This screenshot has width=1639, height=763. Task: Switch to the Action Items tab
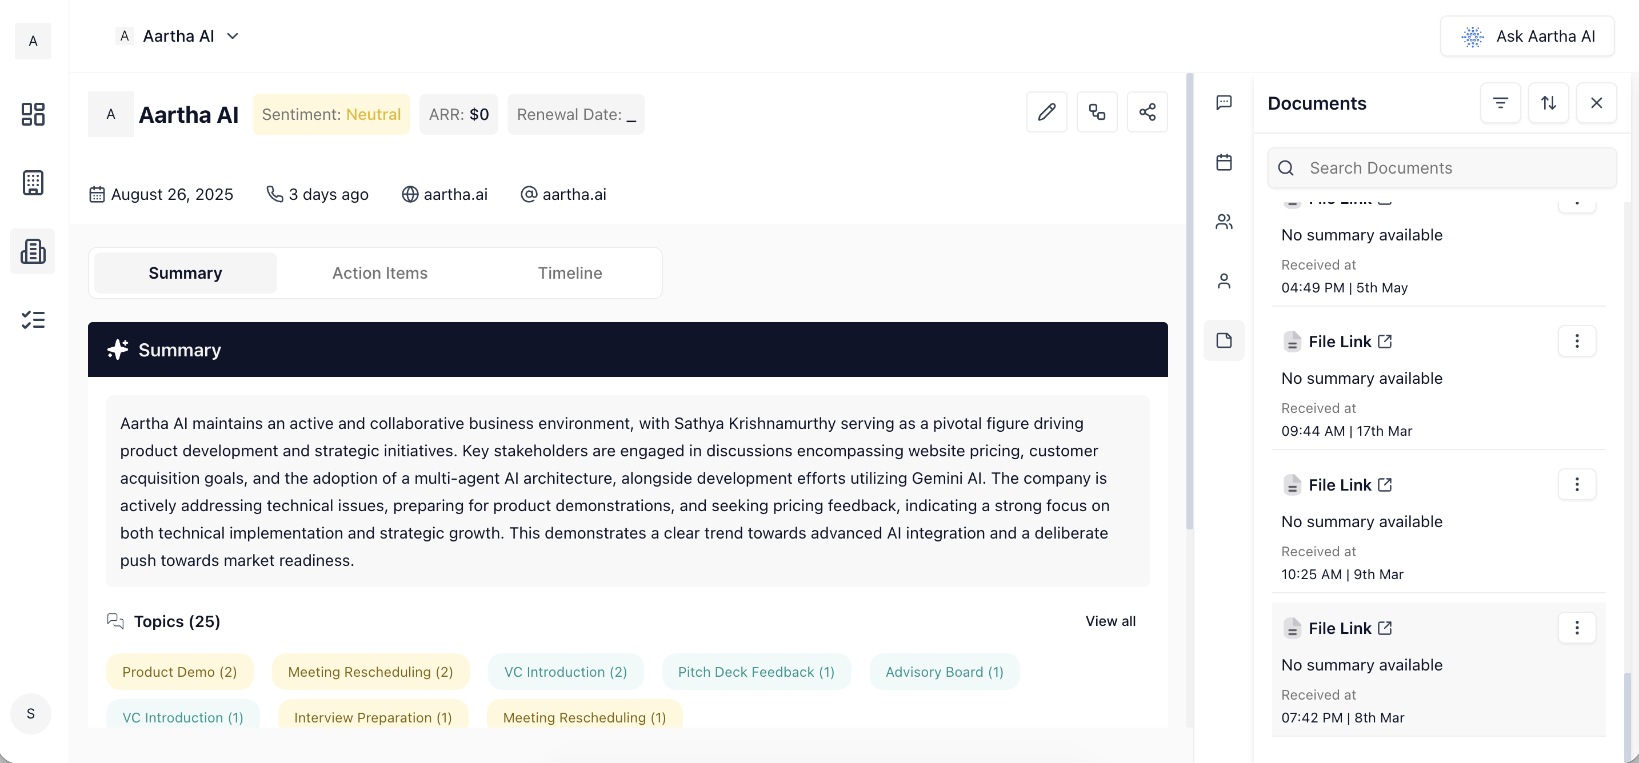point(380,274)
